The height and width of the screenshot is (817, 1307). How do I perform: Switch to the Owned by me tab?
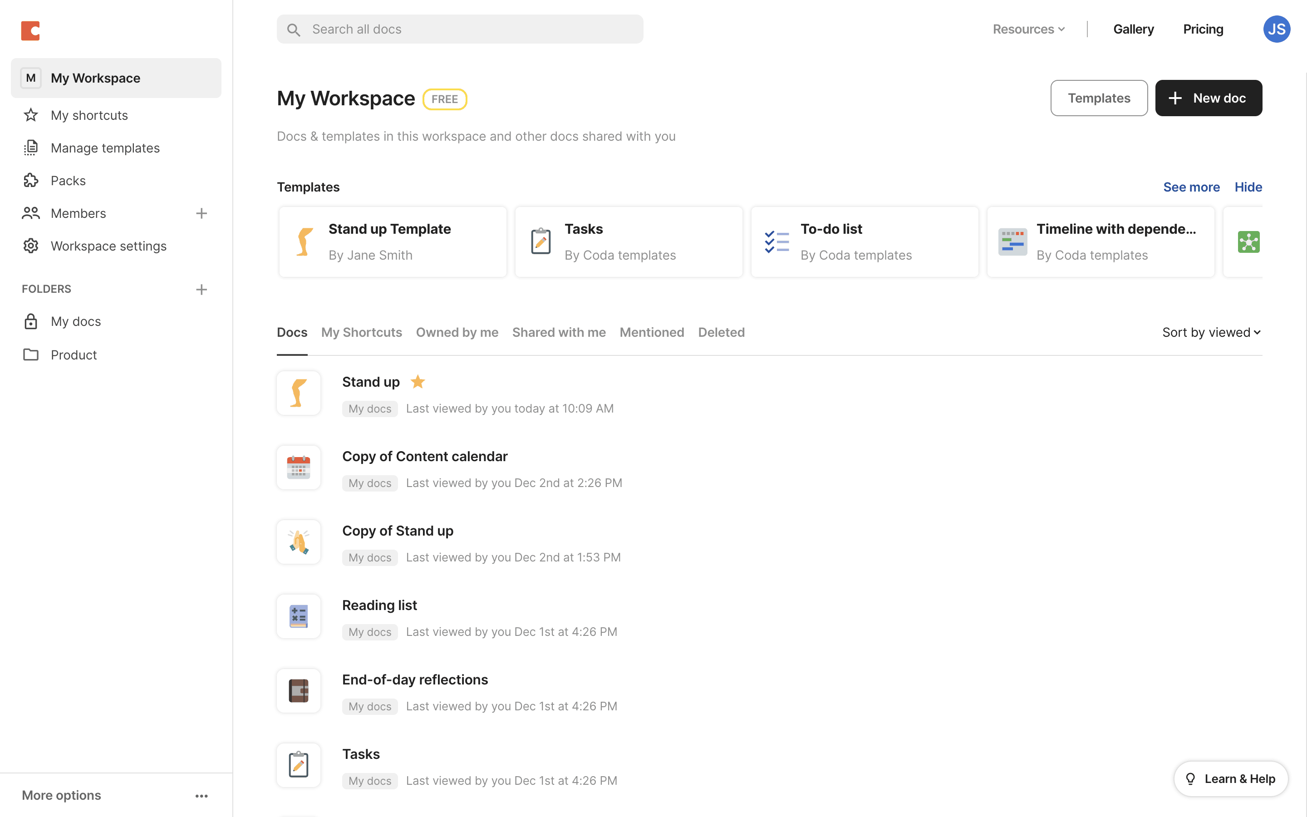coord(457,332)
